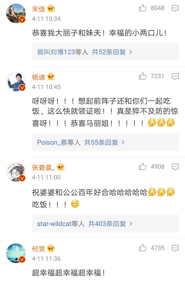The image size is (185, 281).
Task: Like 宋佳's comment with thumbs-up icon
Action: coord(142,8)
